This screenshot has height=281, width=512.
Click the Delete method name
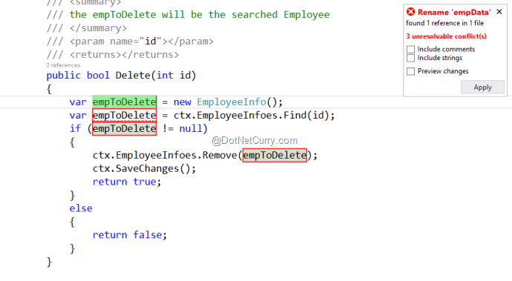tap(133, 76)
